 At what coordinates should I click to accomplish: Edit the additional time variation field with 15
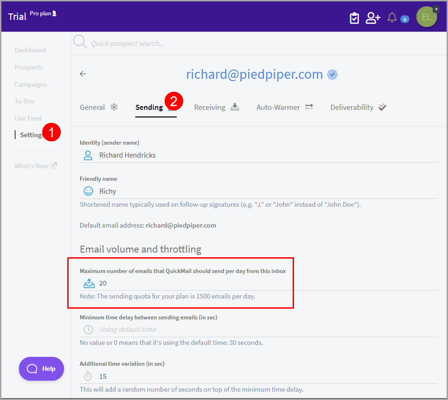[x=259, y=376]
